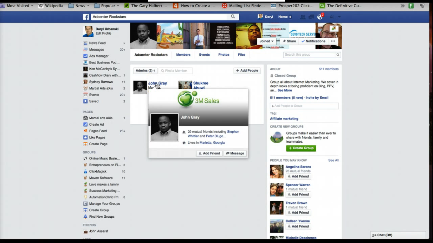The height and width of the screenshot is (243, 433).
Task: Open Shukree Abuwi profile link
Action: pos(201,85)
